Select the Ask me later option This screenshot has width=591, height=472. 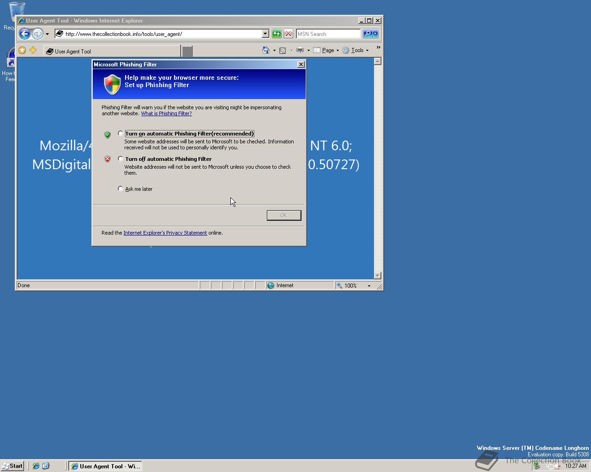coord(121,189)
